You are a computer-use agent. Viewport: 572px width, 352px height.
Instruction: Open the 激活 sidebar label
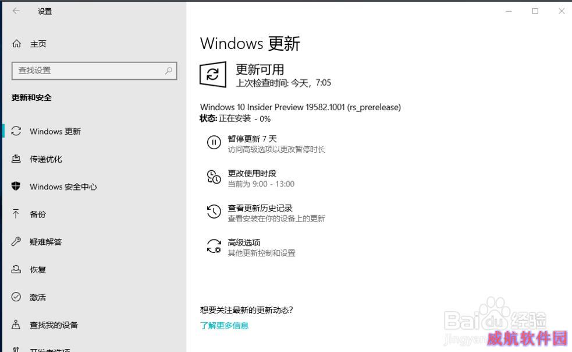coord(38,297)
